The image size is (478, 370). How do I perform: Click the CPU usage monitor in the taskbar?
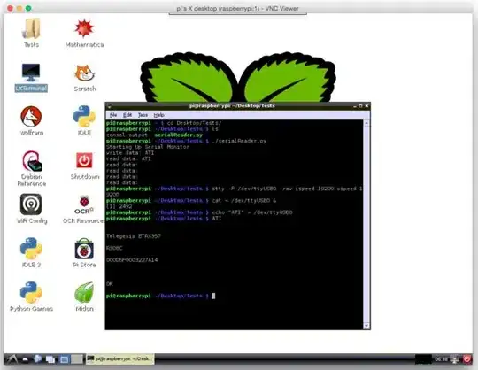423,359
